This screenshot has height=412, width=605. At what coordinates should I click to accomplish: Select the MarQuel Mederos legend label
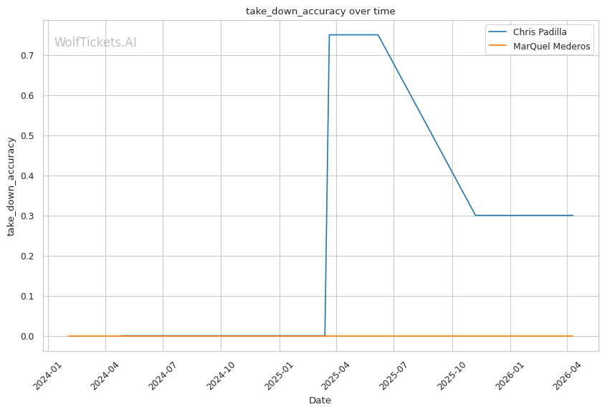point(551,47)
